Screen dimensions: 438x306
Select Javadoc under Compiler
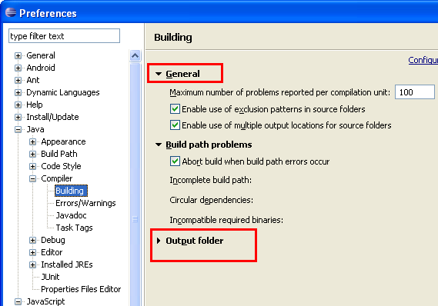click(71, 215)
